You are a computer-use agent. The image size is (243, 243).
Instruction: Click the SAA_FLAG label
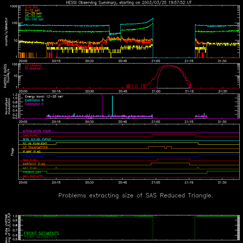(x=30, y=160)
